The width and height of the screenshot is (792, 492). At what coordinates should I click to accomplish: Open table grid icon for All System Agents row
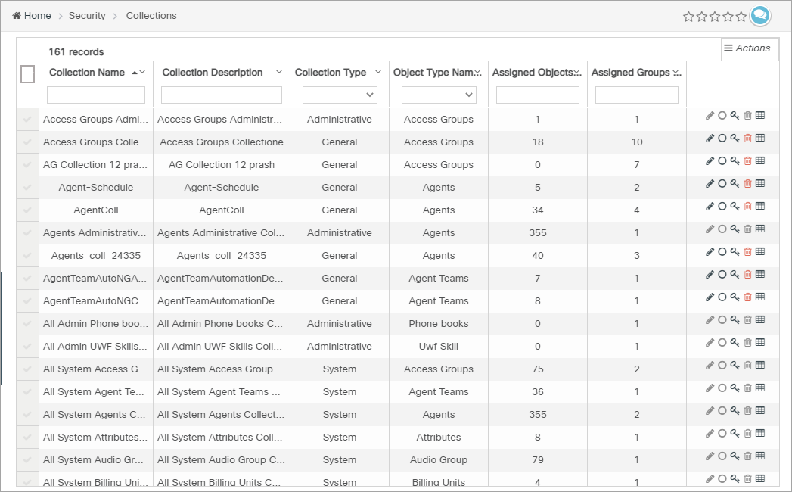point(759,410)
